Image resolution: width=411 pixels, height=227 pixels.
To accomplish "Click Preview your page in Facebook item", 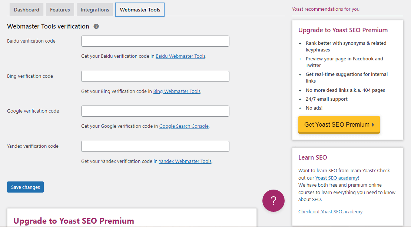I will pyautogui.click(x=344, y=62).
